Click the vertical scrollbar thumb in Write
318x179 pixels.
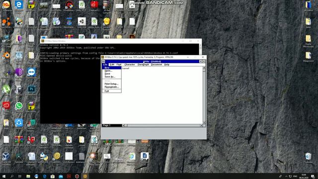pyautogui.click(x=204, y=71)
